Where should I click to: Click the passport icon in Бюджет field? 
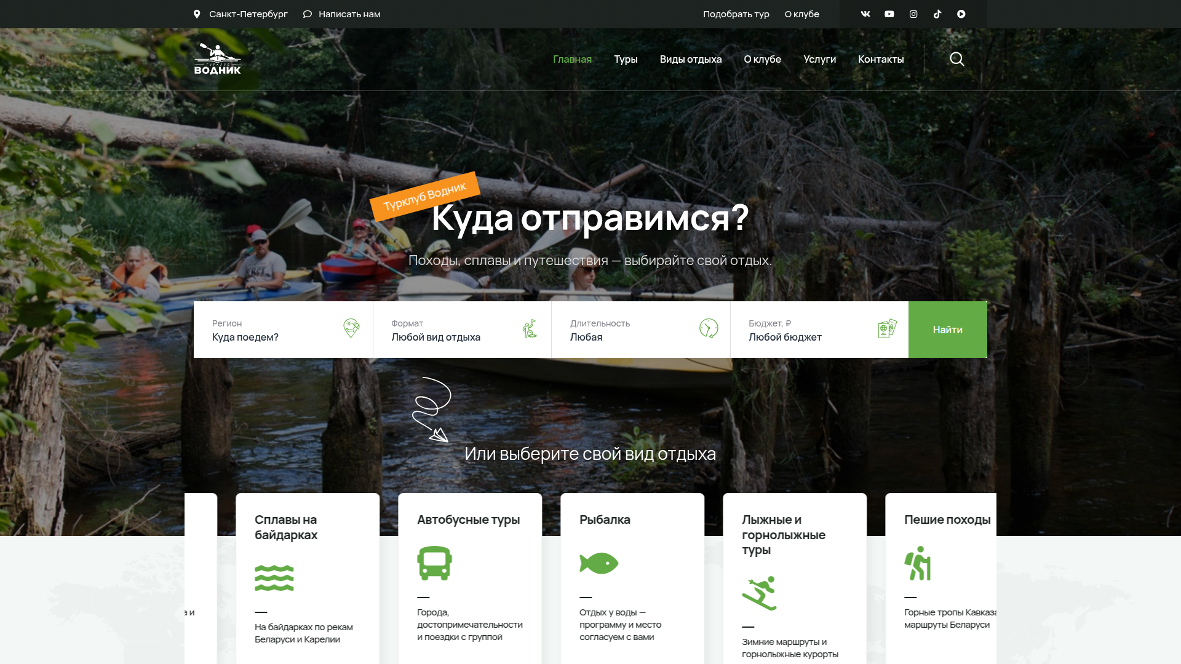coord(887,328)
